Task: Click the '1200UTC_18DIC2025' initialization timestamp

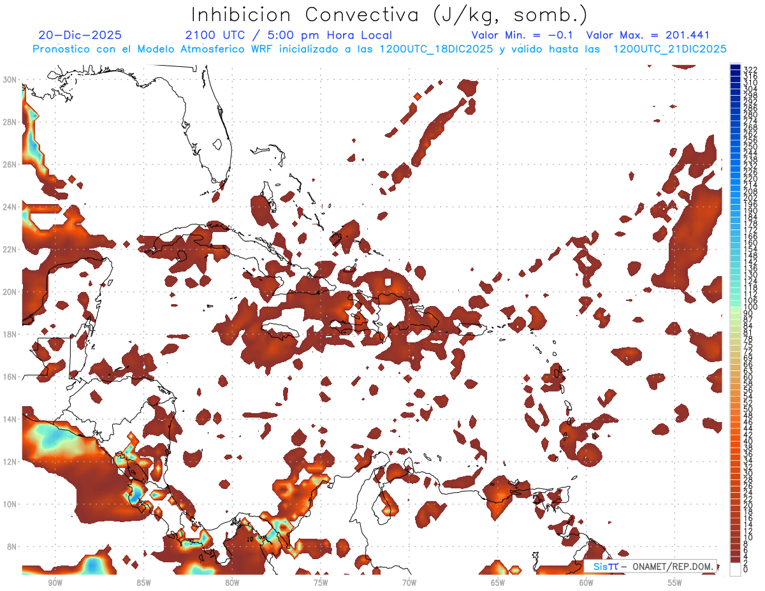Action: 433,49
